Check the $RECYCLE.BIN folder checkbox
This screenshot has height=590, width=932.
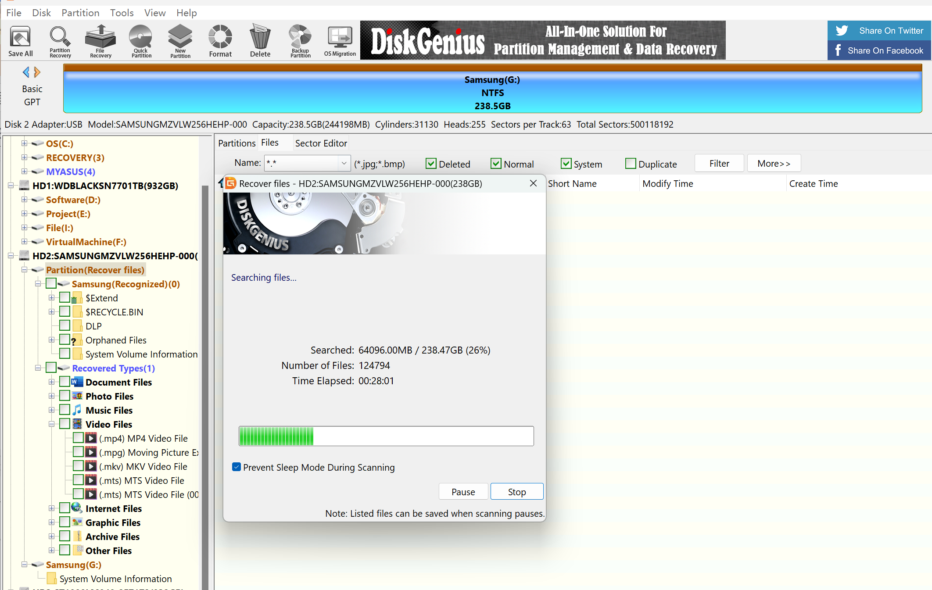point(65,311)
